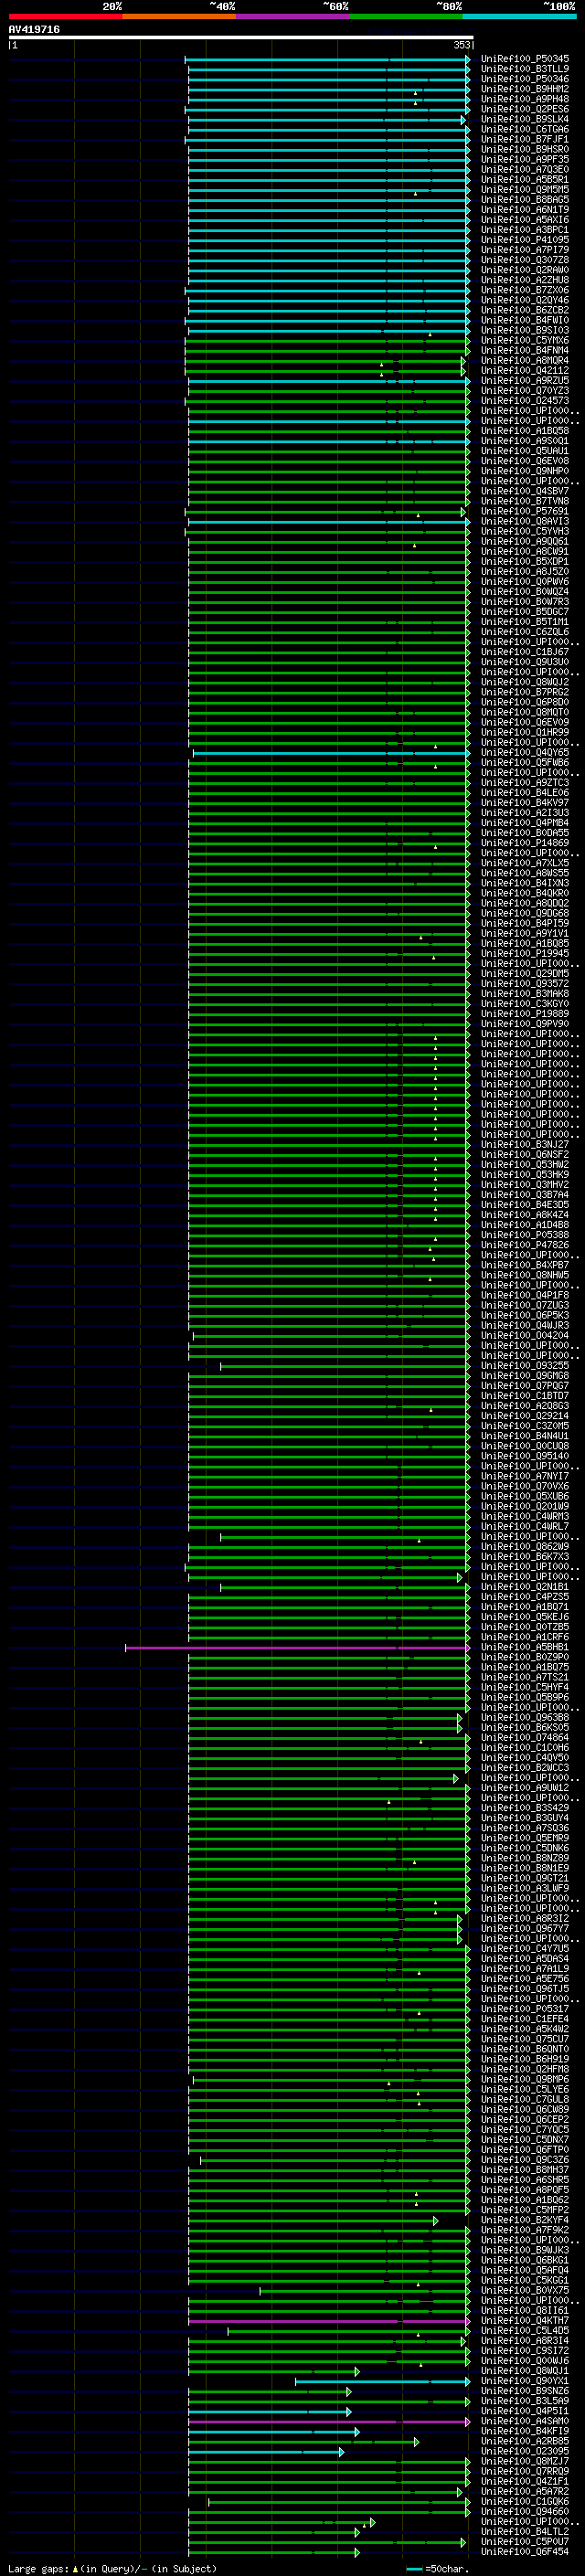Screen dimensions: 585x2576
Task: Select hit label UniRef100_A2Q8G3
Action: [525, 1406]
